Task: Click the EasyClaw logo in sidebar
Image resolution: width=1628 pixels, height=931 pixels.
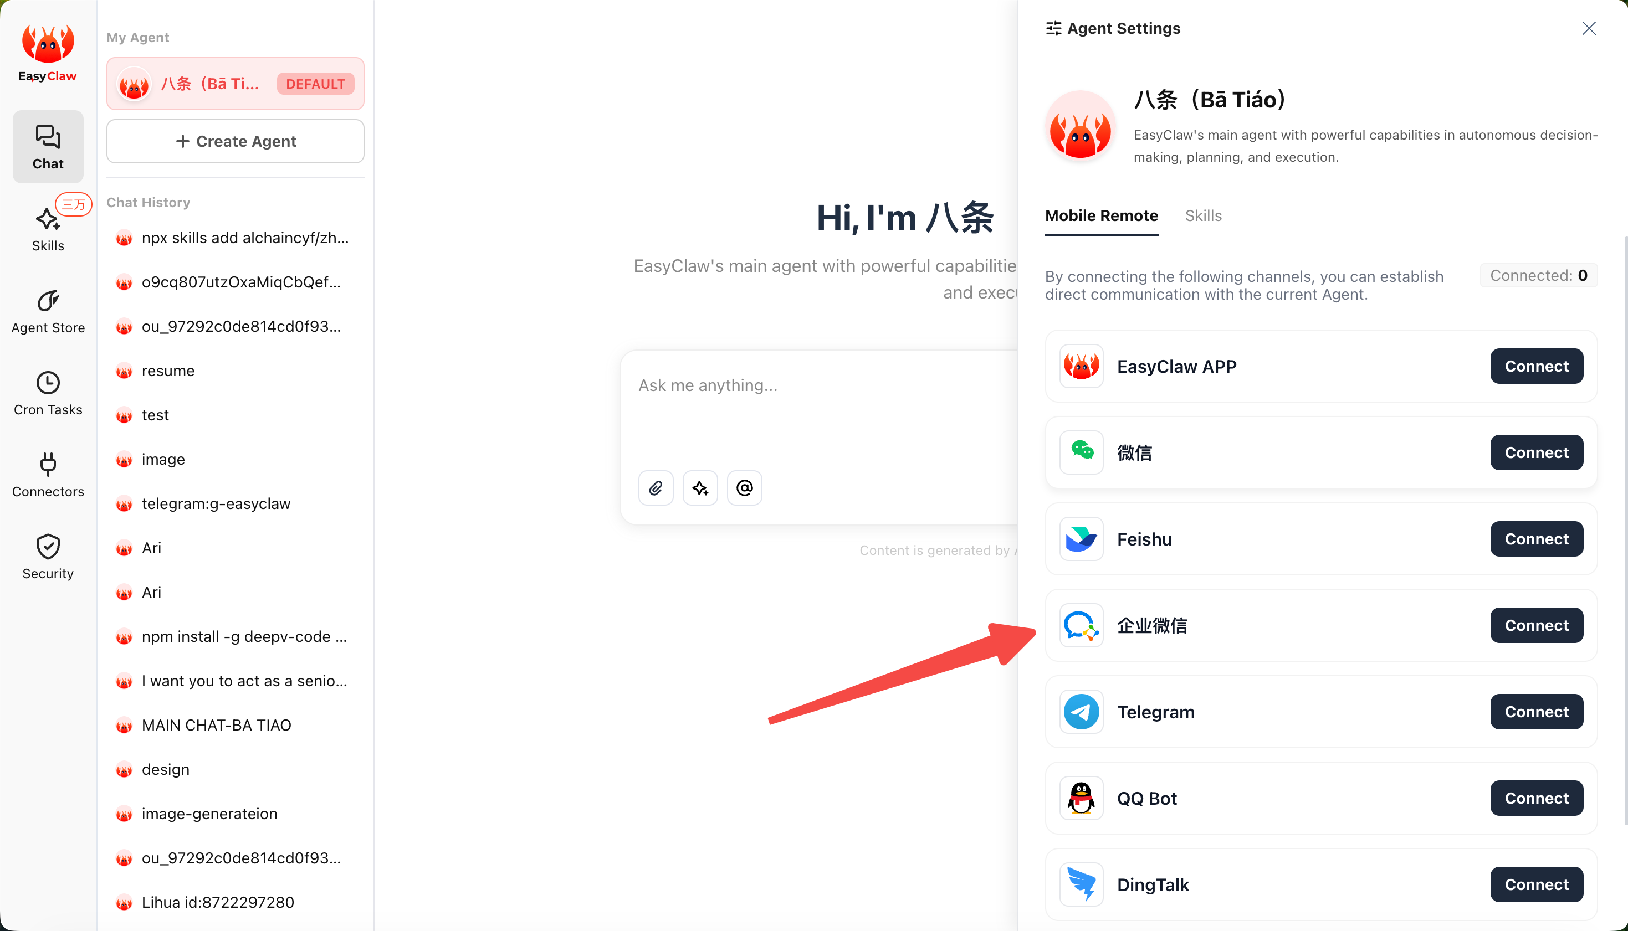Action: click(48, 53)
